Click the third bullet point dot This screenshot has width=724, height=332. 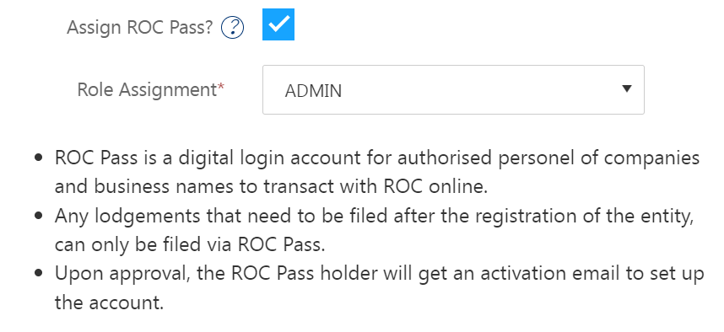click(39, 274)
